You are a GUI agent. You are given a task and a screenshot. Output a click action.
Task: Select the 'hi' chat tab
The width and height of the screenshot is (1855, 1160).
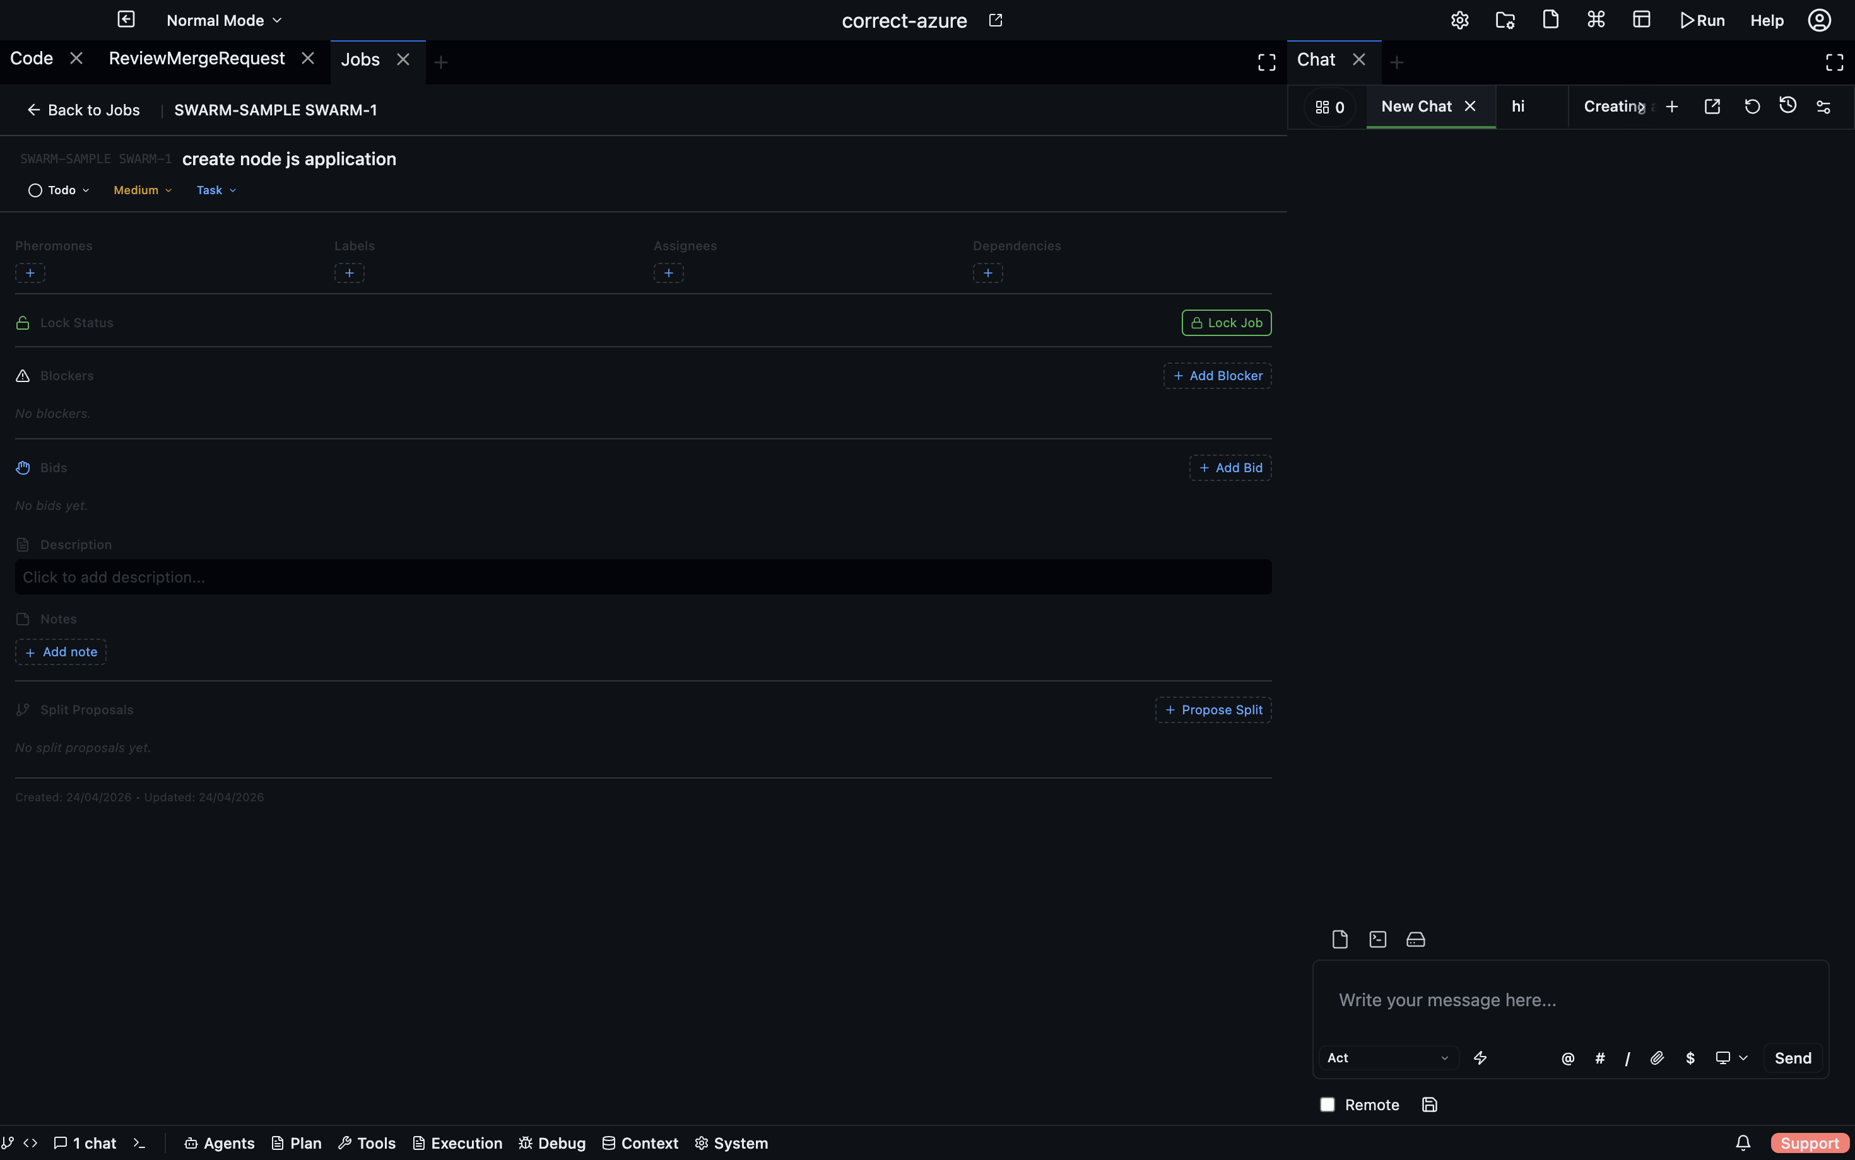point(1518,107)
